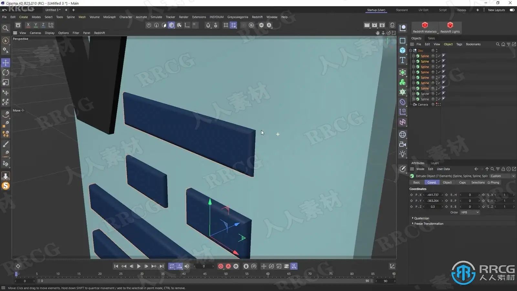
Task: Switch to the Takes tab
Action: coord(431,38)
